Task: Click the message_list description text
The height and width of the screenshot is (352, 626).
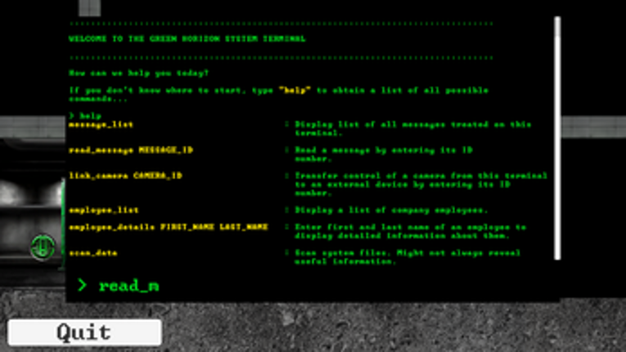Action: (x=412, y=129)
